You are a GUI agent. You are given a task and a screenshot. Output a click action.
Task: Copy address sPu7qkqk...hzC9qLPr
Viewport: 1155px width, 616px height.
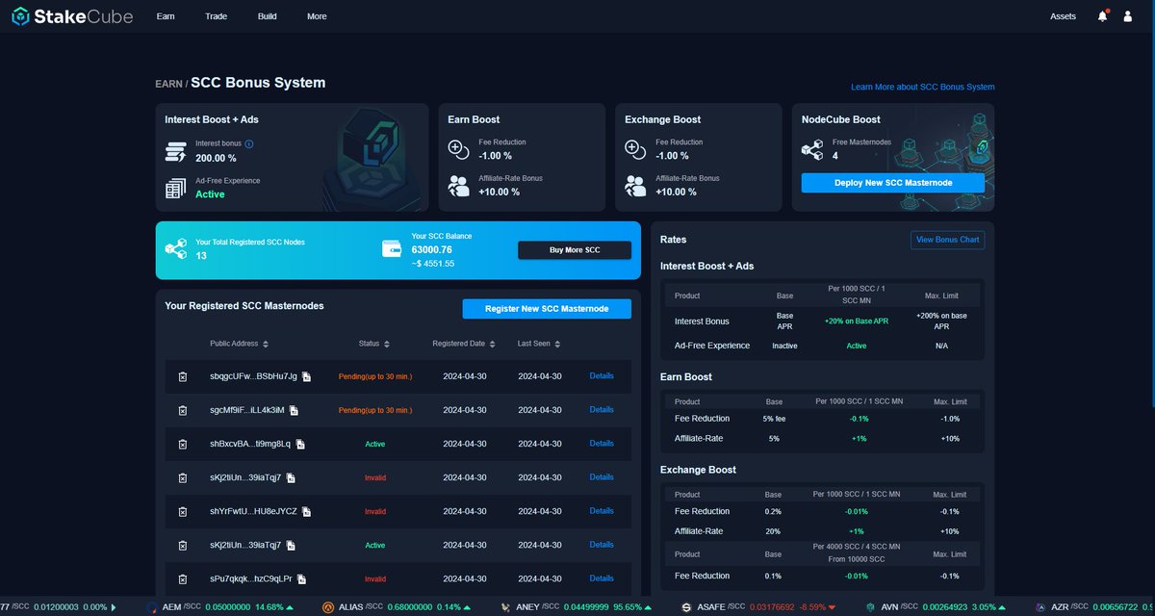point(301,578)
